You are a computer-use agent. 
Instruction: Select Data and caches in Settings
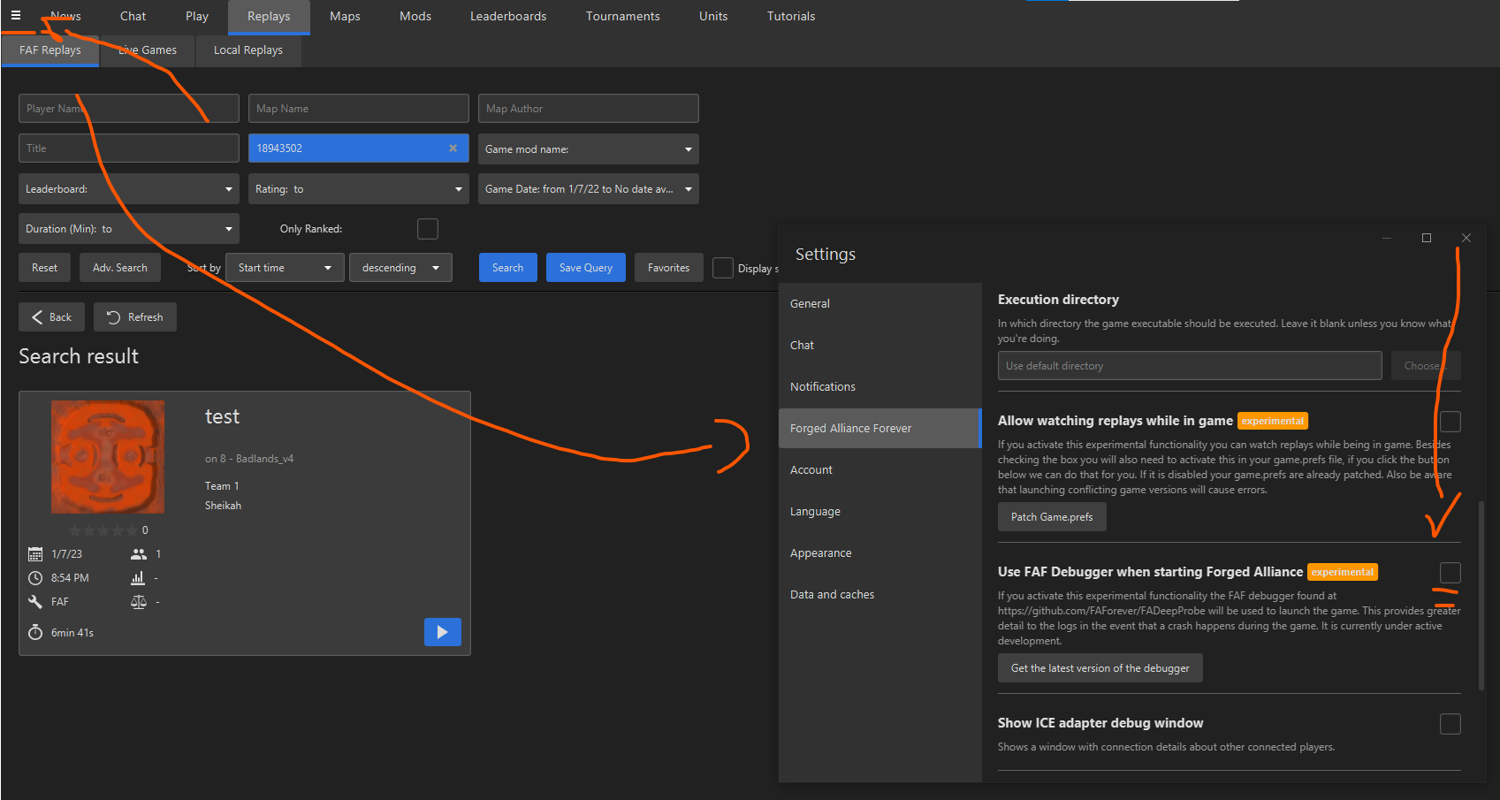(x=880, y=595)
